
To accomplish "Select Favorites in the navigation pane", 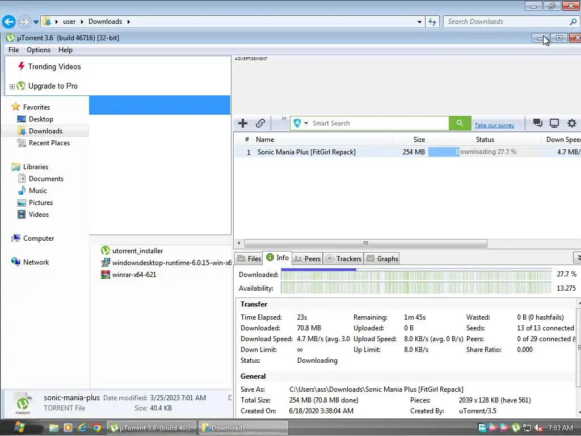I will (36, 107).
